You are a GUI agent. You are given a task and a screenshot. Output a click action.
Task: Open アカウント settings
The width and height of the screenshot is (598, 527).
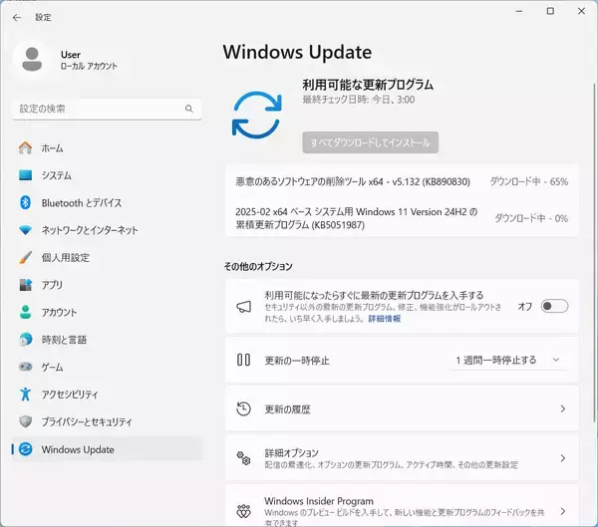tap(108, 312)
